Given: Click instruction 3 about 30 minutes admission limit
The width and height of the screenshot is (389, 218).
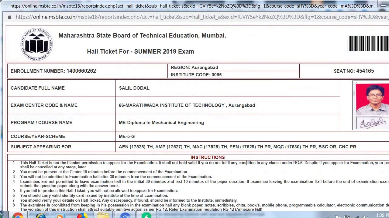Looking at the screenshot, I should click(116, 177).
